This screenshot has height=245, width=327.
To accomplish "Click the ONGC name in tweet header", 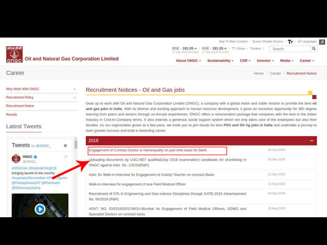I will [28, 157].
